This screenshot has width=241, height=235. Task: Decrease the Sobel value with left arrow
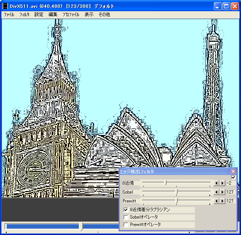coord(216,192)
